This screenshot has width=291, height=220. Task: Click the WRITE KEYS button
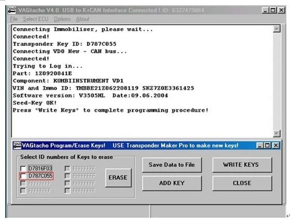click(242, 165)
